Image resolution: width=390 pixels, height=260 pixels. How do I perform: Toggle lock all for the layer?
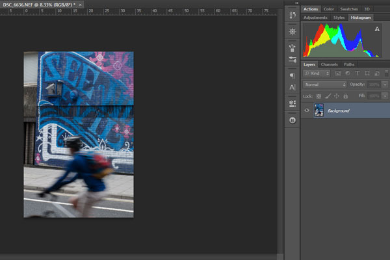[x=344, y=96]
